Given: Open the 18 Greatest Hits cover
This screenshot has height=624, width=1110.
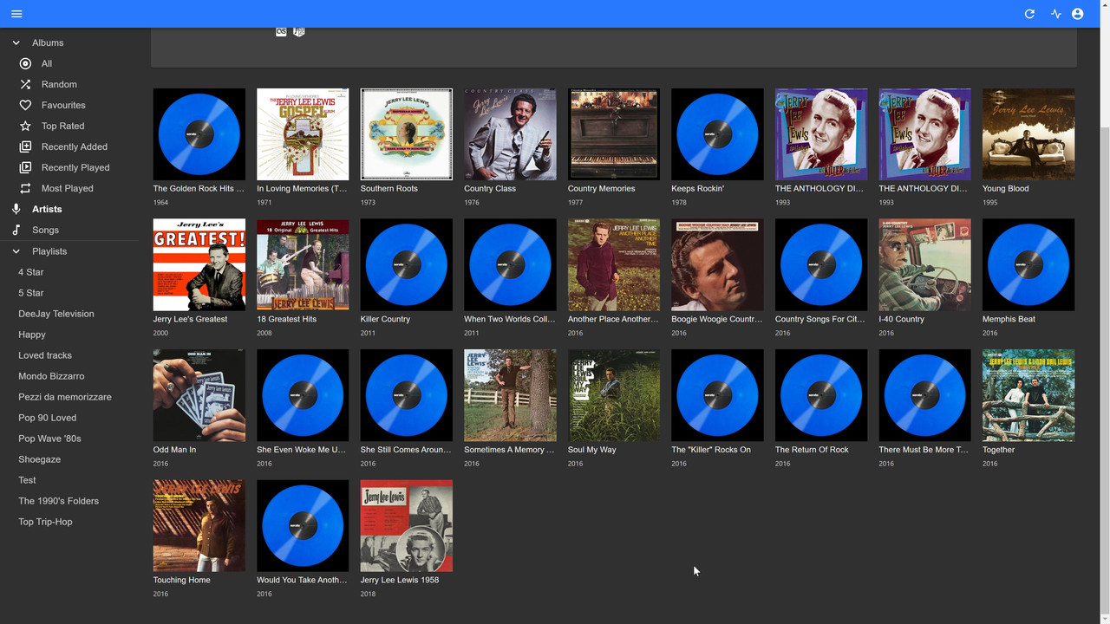Looking at the screenshot, I should (x=303, y=264).
